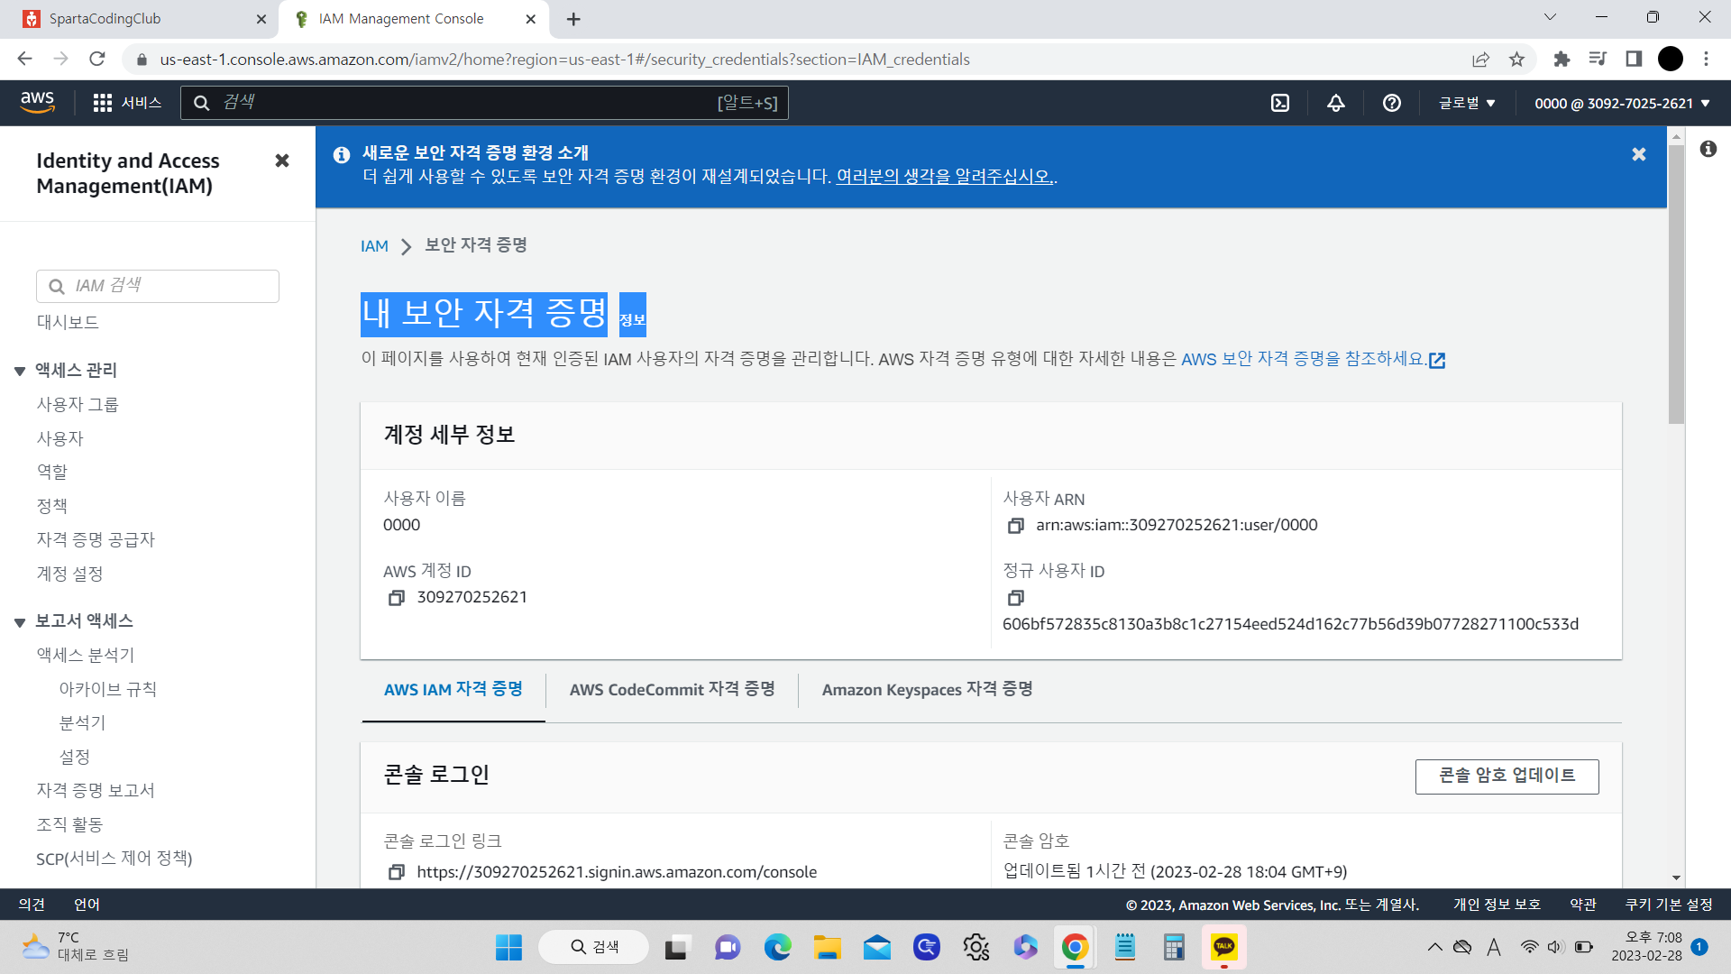Viewport: 1731px width, 974px height.
Task: Open 사용자 in the sidebar
Action: [x=60, y=439]
